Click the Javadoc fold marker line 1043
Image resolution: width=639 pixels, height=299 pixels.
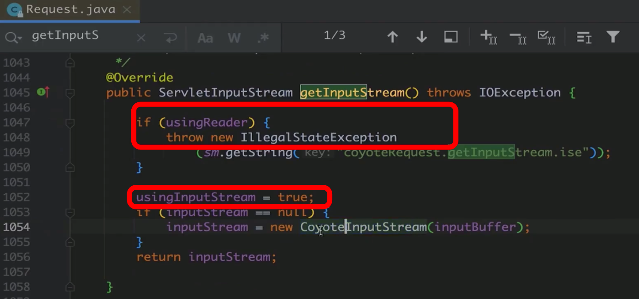pyautogui.click(x=70, y=63)
